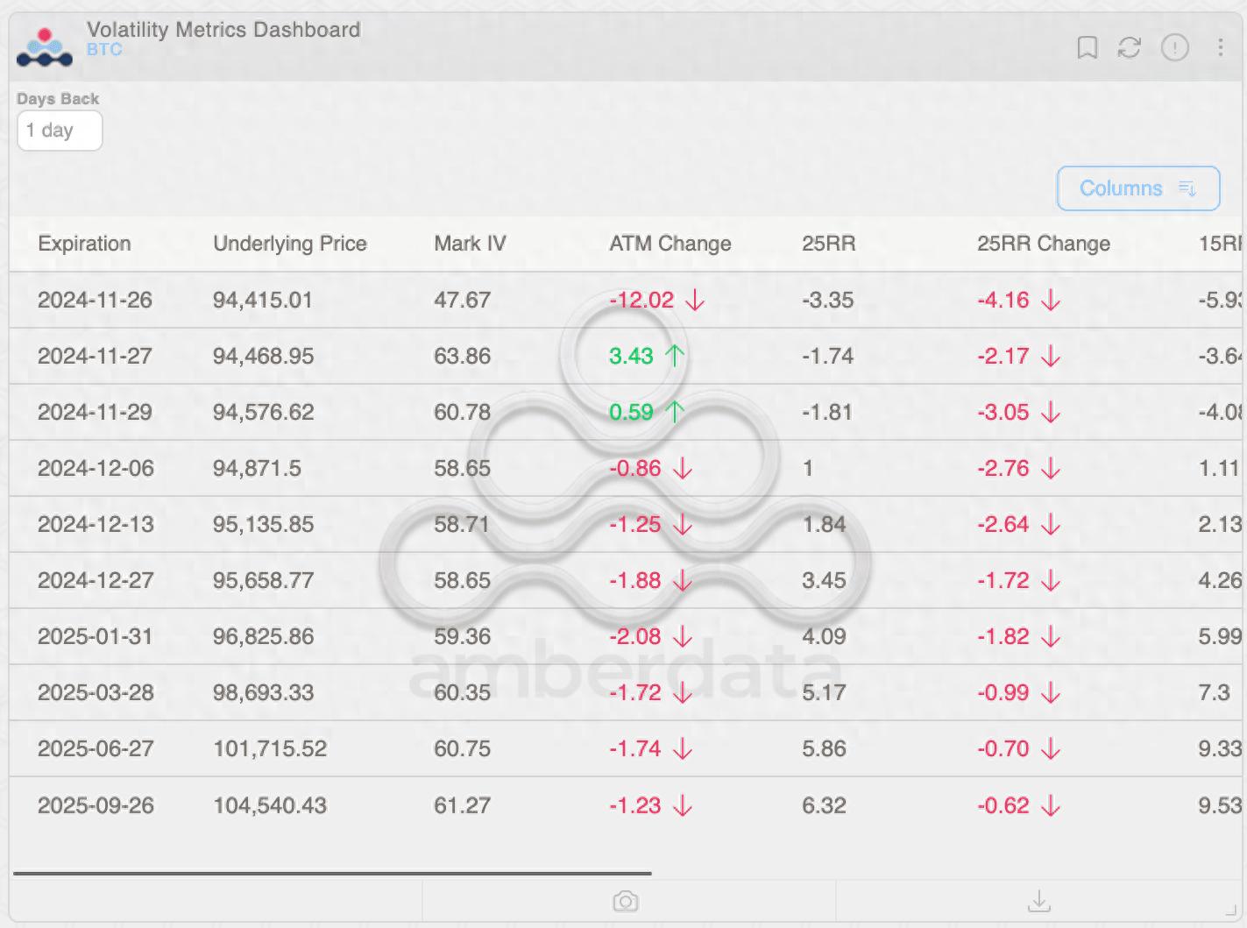Click 25RR Change value -0.62

[x=1003, y=805]
